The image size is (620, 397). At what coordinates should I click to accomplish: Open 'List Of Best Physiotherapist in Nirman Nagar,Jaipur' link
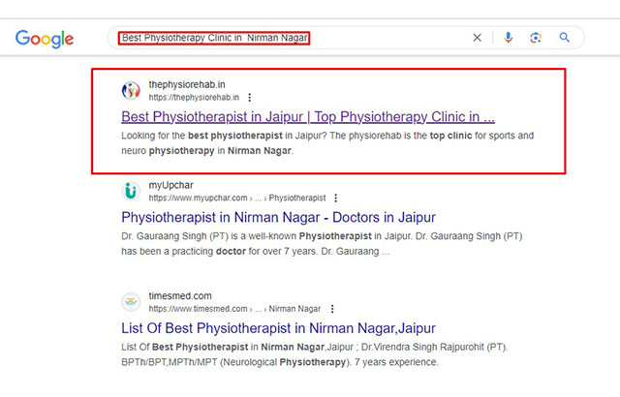(x=278, y=328)
